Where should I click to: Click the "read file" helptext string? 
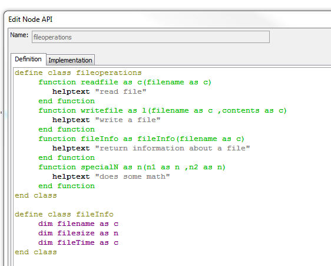click(121, 91)
